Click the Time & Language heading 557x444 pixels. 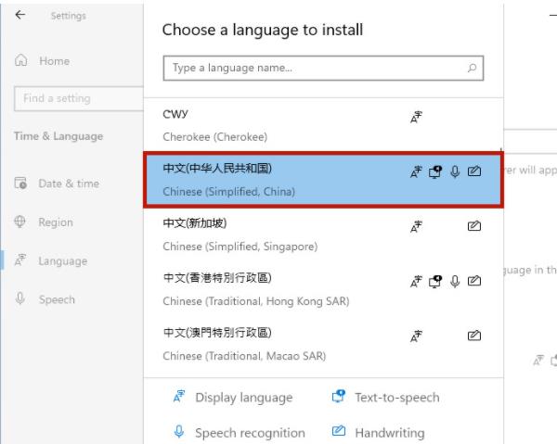58,136
